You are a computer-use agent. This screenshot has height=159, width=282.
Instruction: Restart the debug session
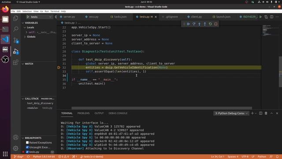tap(210, 24)
